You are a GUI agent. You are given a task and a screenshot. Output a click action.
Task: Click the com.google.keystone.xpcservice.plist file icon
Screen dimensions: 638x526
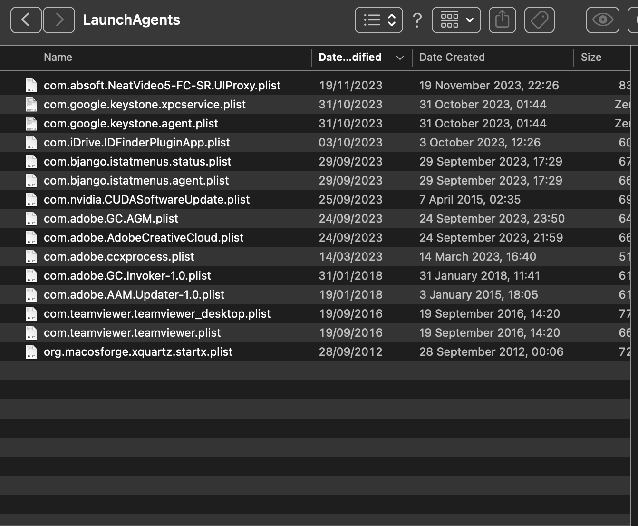[x=31, y=105]
